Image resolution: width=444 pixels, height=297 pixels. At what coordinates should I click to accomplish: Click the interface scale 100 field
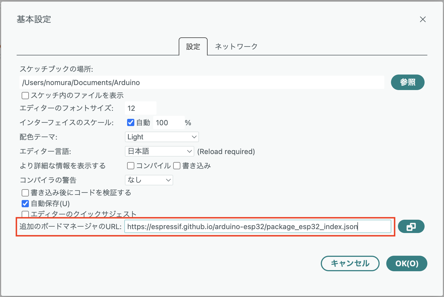tap(169, 122)
